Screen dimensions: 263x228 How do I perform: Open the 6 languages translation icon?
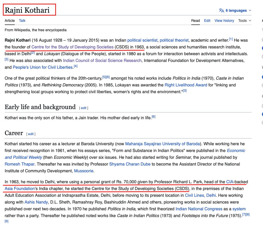(x=221, y=10)
